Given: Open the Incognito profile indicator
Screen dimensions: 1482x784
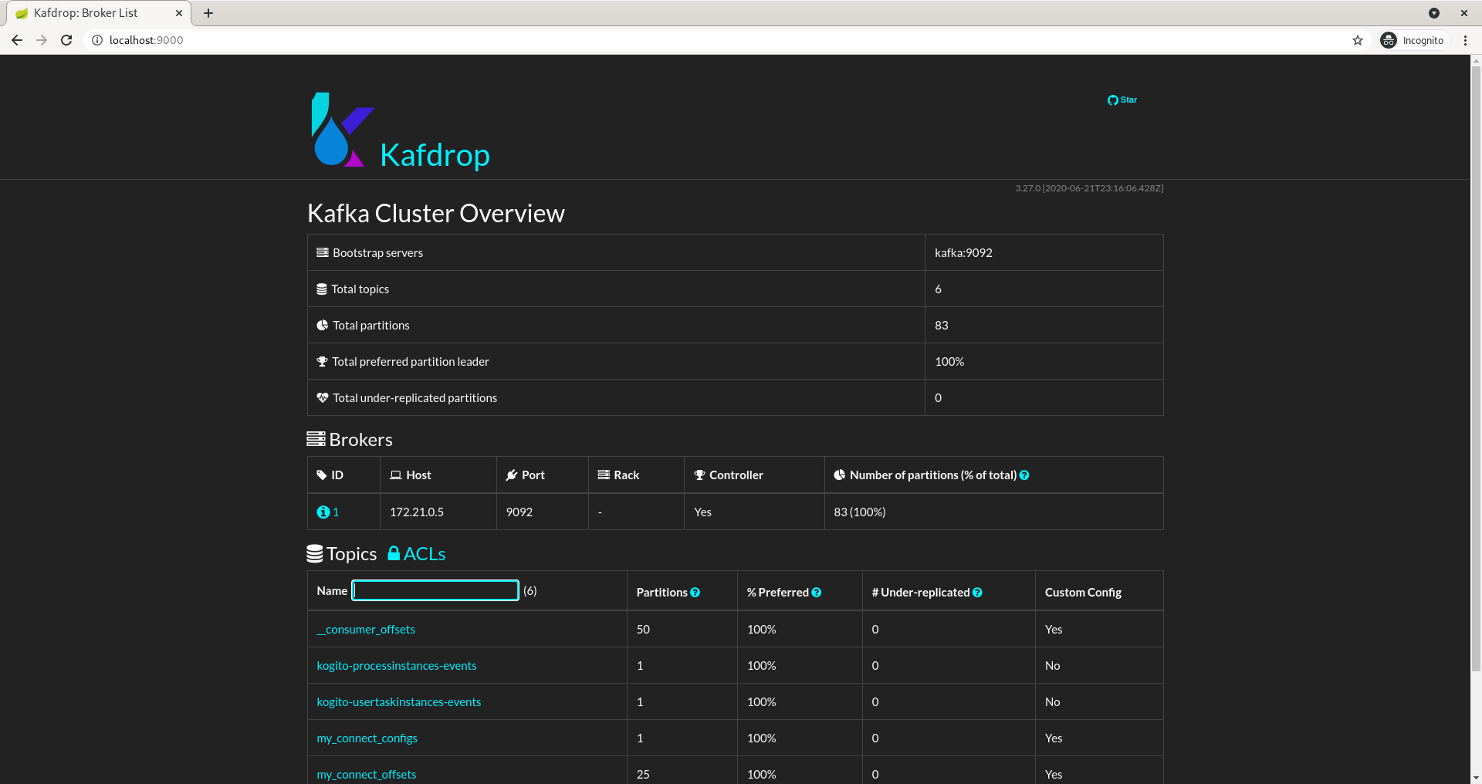Looking at the screenshot, I should click(1414, 40).
